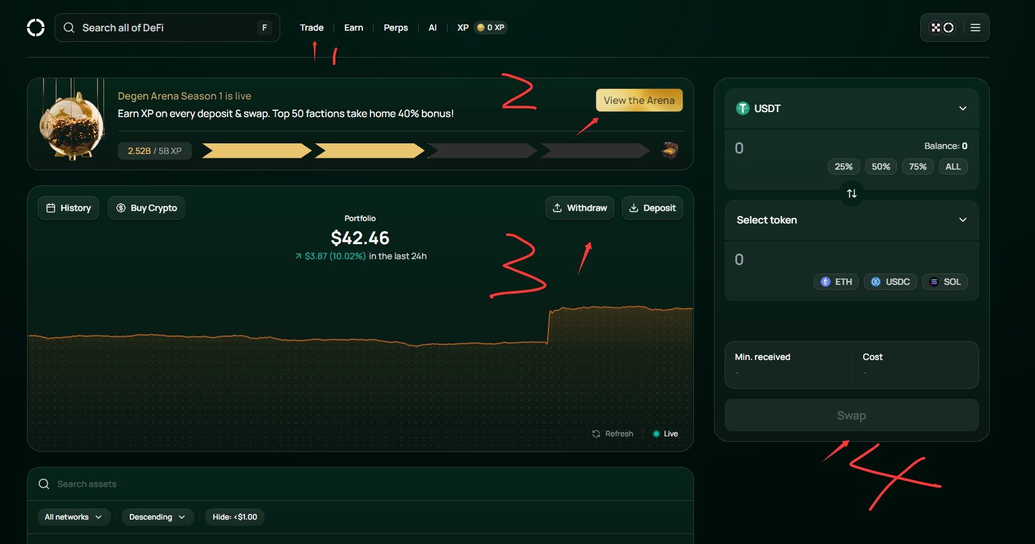
Task: Click the disabled Swap button
Action: pos(852,416)
